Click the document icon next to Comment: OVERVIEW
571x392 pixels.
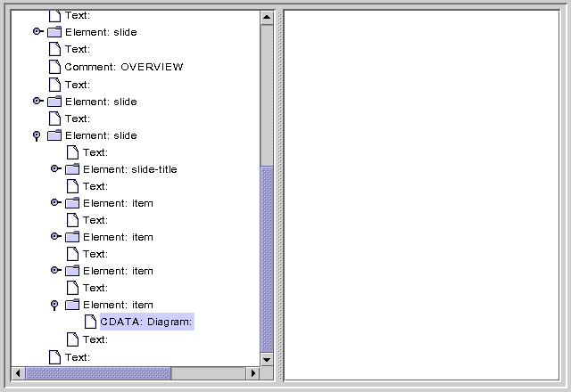click(54, 67)
